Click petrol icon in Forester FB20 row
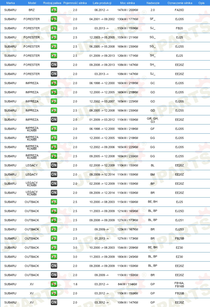Viewport: 210px width, 307px height. 54,28
